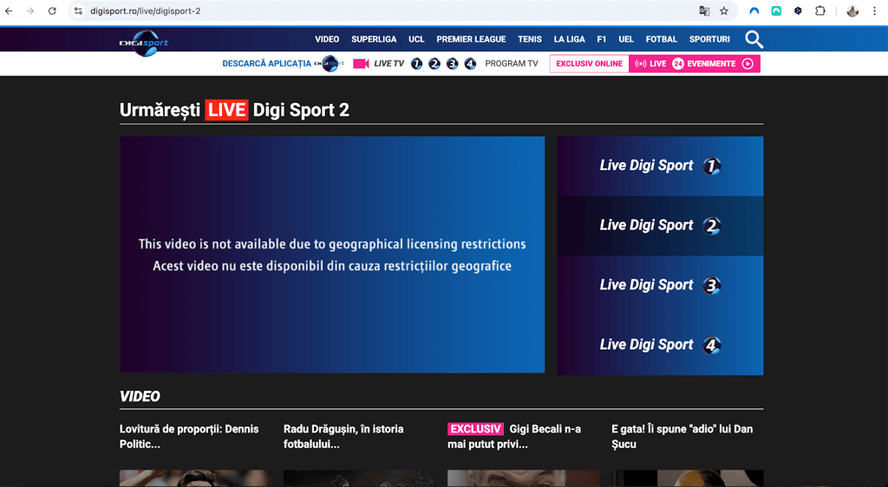Switch to channel 4 in Live TV bar
This screenshot has width=888, height=487.
[x=470, y=64]
